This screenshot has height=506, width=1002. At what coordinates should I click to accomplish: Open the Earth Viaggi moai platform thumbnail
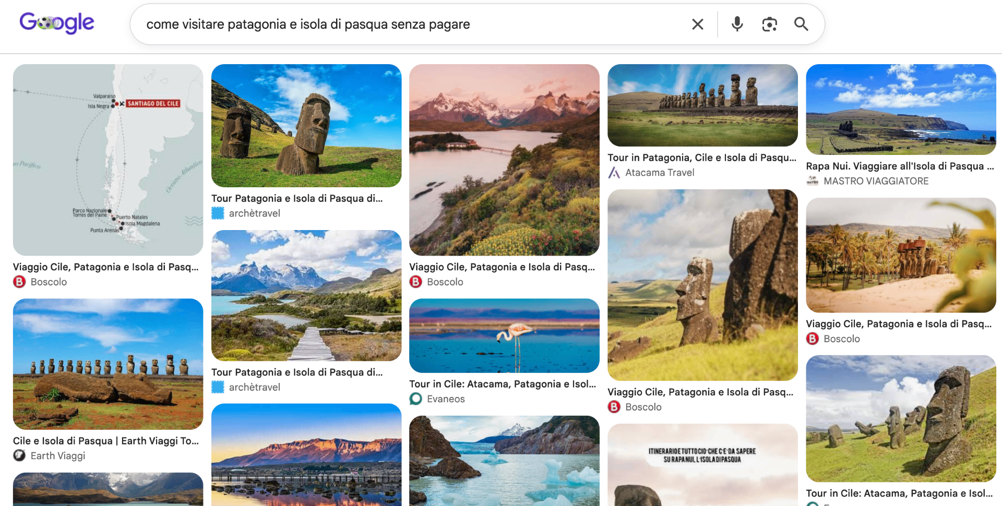click(x=108, y=364)
